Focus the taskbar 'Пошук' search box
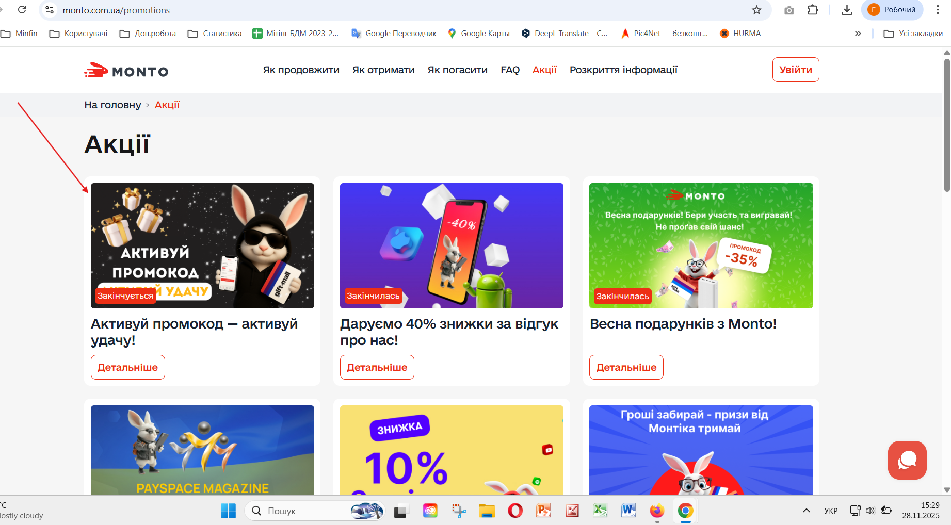The height and width of the screenshot is (525, 951). (314, 511)
